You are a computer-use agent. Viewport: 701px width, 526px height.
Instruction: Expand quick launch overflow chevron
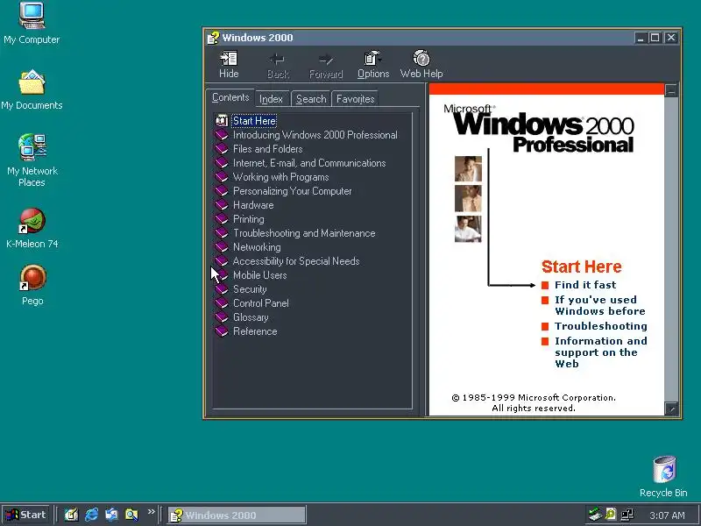pyautogui.click(x=151, y=511)
